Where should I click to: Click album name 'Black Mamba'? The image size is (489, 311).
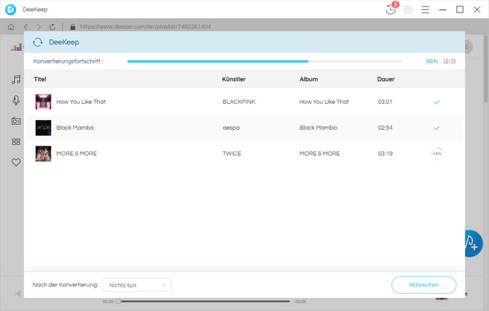pos(318,128)
